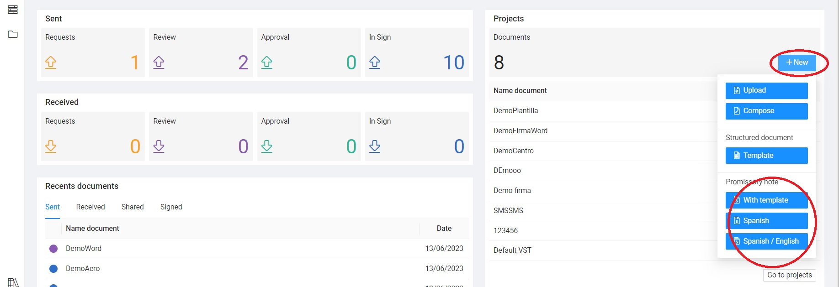This screenshot has height=287, width=839.
Task: Switch to the Shared documents tab
Action: (133, 207)
